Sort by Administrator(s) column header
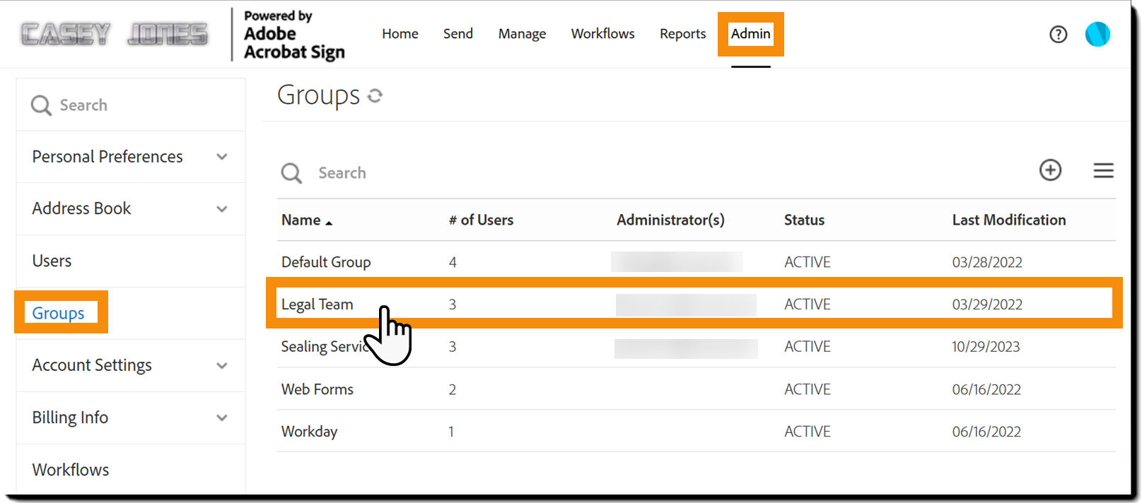The image size is (1142, 503). (x=670, y=220)
